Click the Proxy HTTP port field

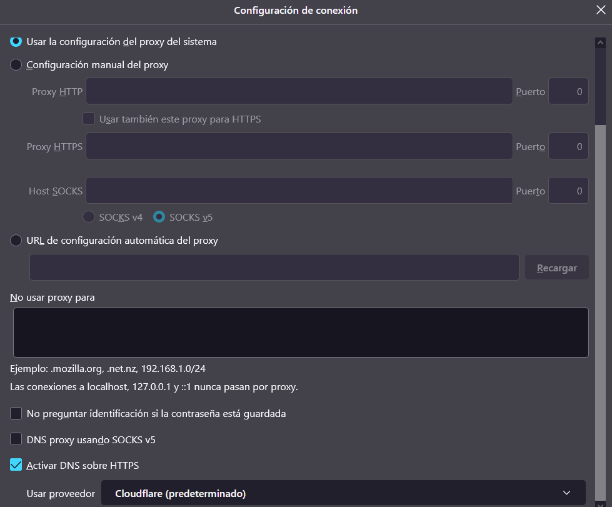pyautogui.click(x=568, y=91)
